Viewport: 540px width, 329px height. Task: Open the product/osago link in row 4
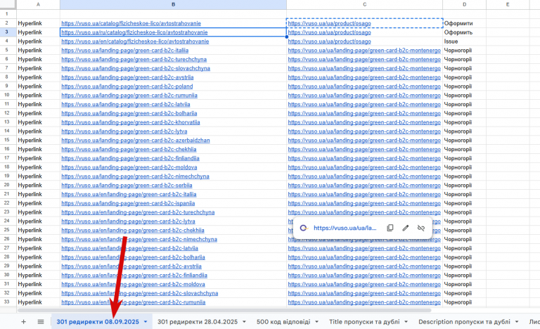329,41
